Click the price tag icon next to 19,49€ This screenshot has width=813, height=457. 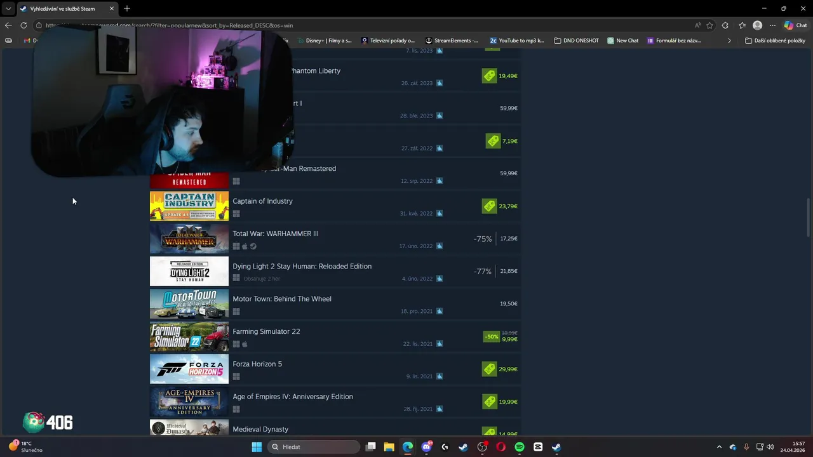click(x=489, y=76)
